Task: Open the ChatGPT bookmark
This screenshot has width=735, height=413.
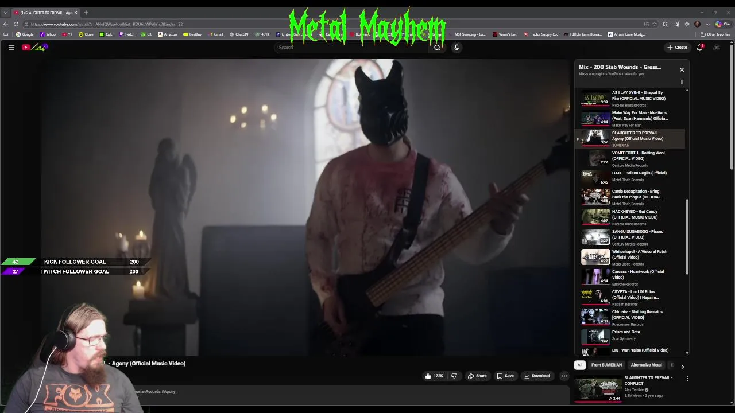Action: (239, 34)
